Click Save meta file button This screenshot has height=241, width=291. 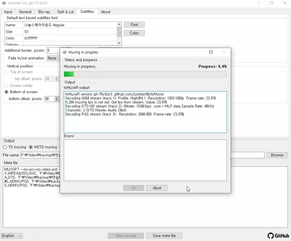click(164, 236)
